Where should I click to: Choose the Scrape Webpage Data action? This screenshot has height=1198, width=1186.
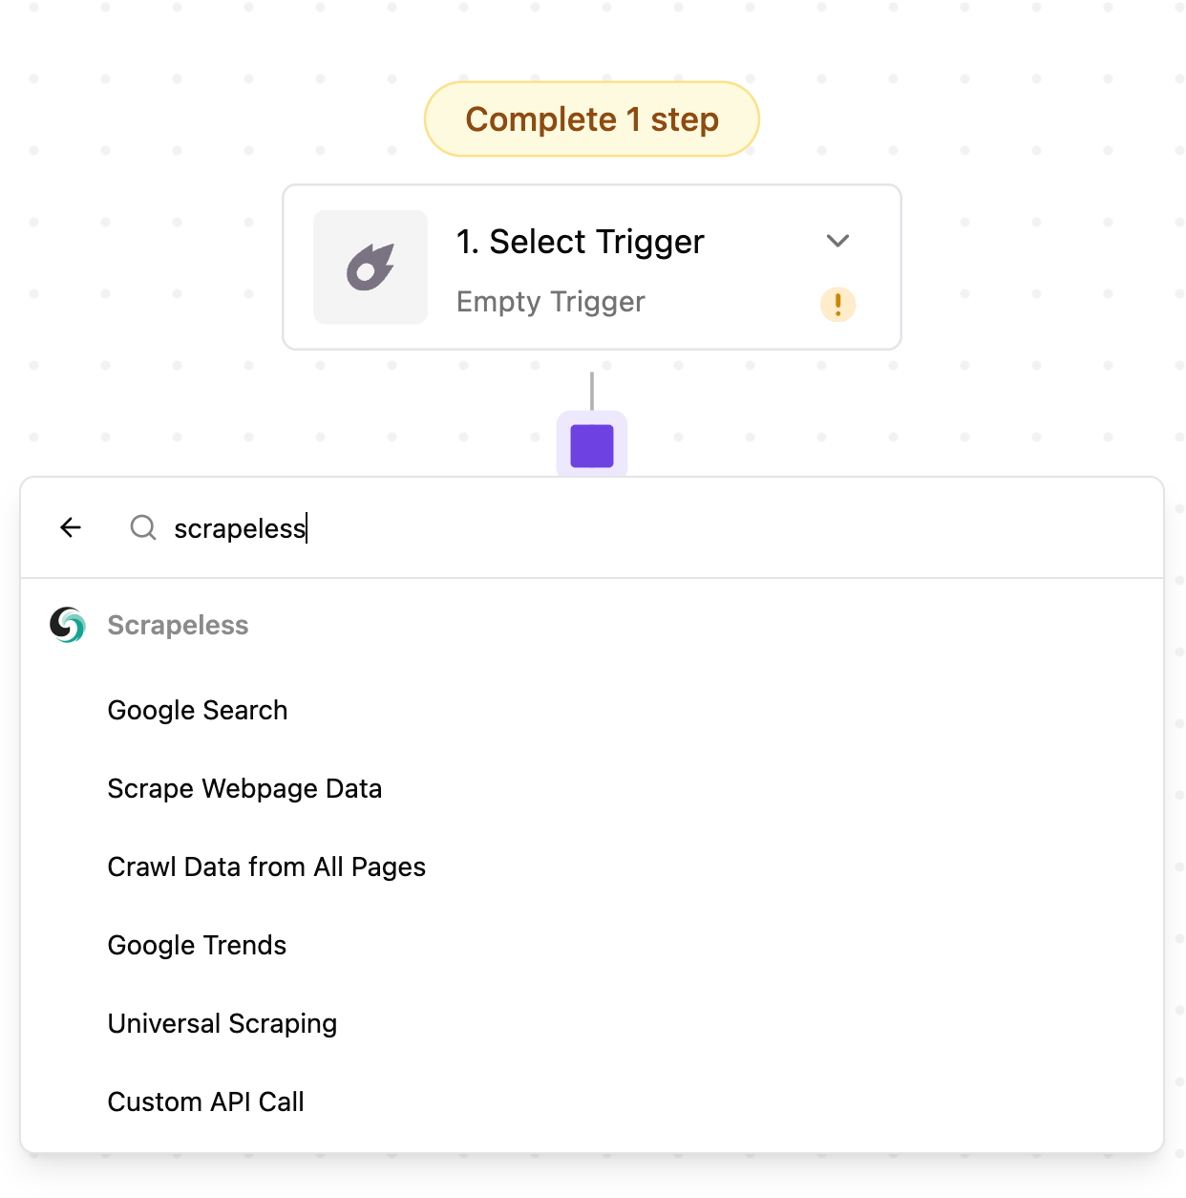[244, 788]
